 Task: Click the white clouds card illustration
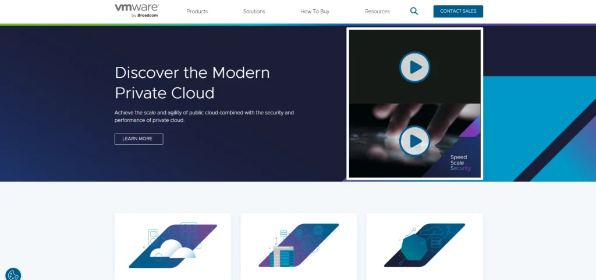point(172,246)
